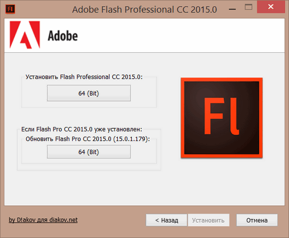Minimize the installer window
The height and width of the screenshot is (238, 289).
233,9
